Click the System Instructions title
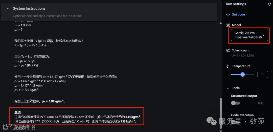The height and width of the screenshot is (132, 273). pyautogui.click(x=29, y=9)
